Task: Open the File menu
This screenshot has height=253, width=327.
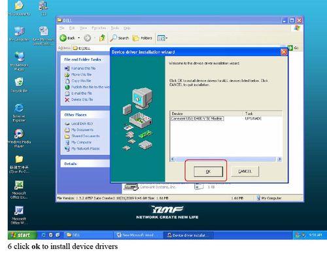Action: click(62, 28)
